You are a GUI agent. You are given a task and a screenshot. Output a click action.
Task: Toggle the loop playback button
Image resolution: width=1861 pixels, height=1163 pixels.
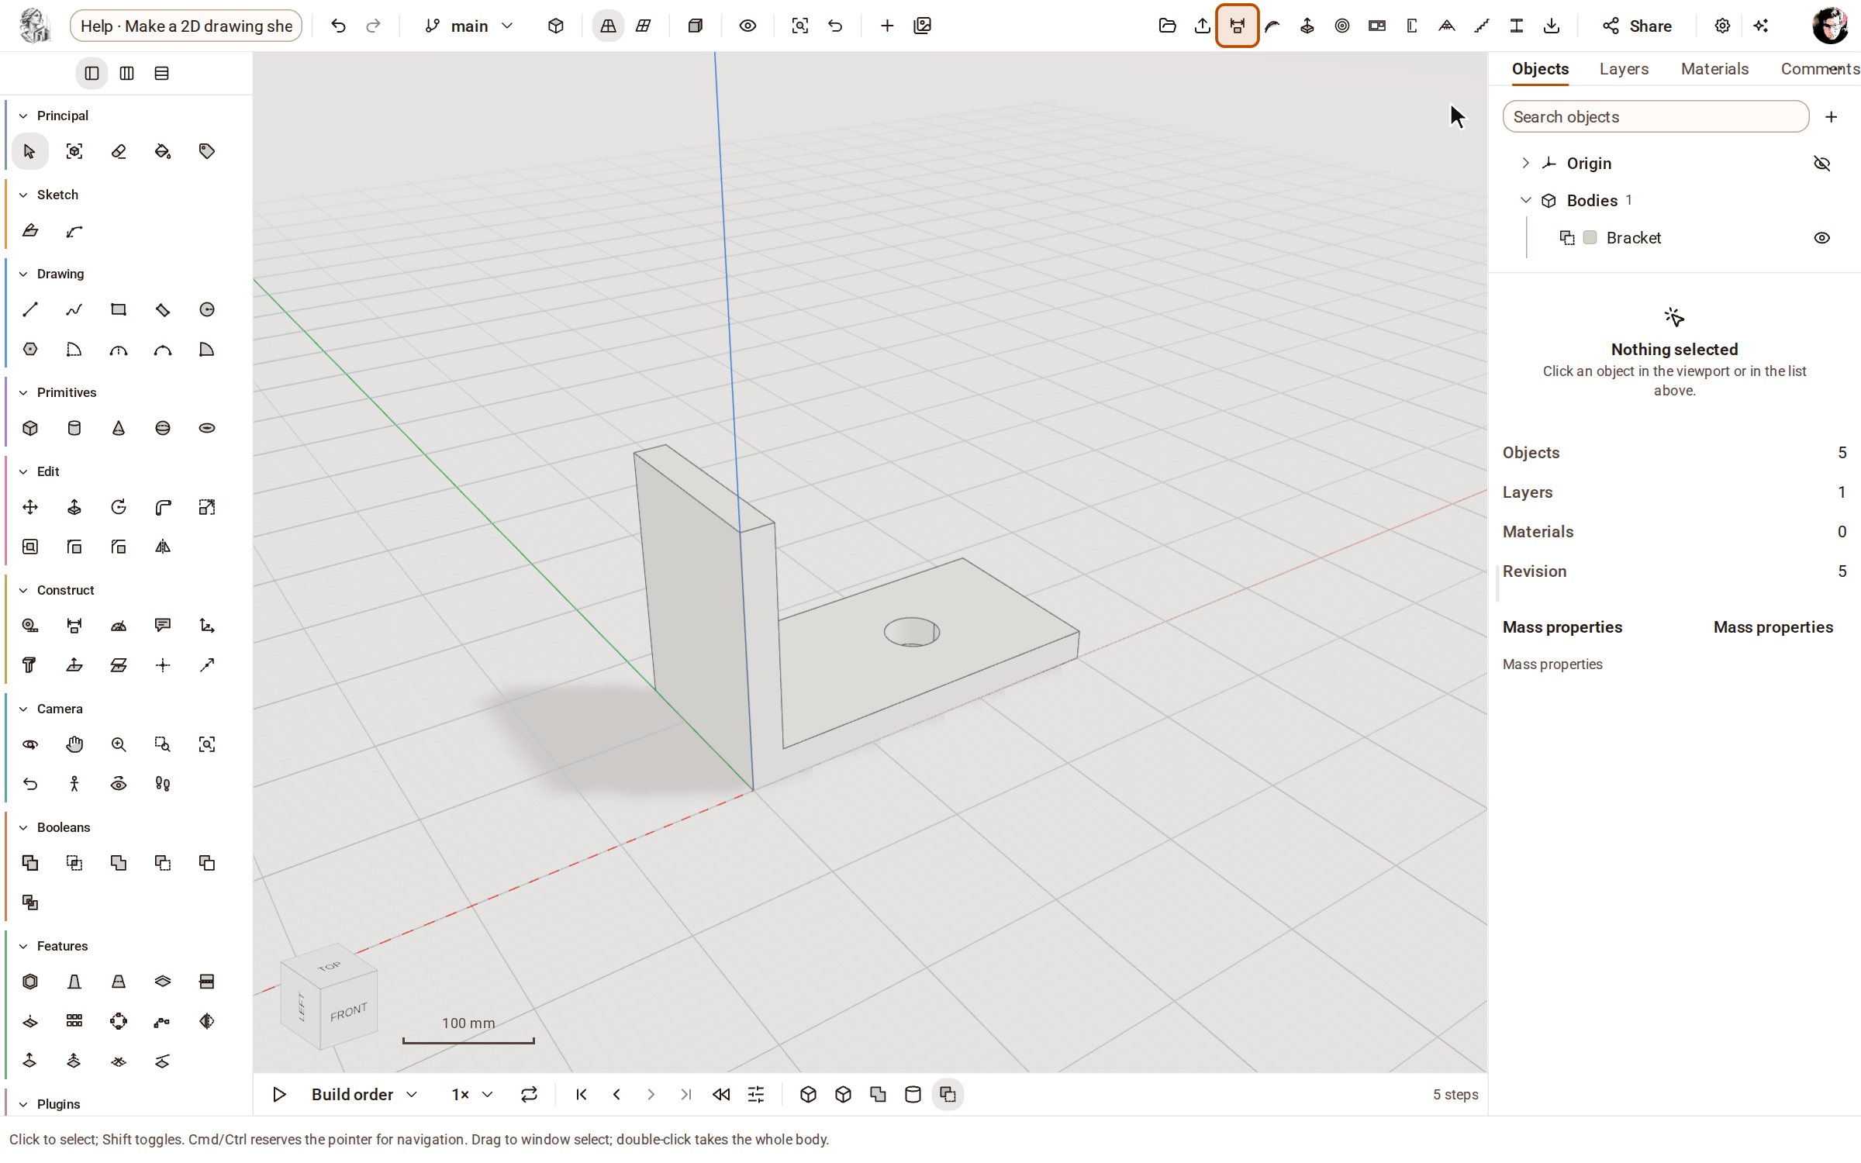point(529,1094)
